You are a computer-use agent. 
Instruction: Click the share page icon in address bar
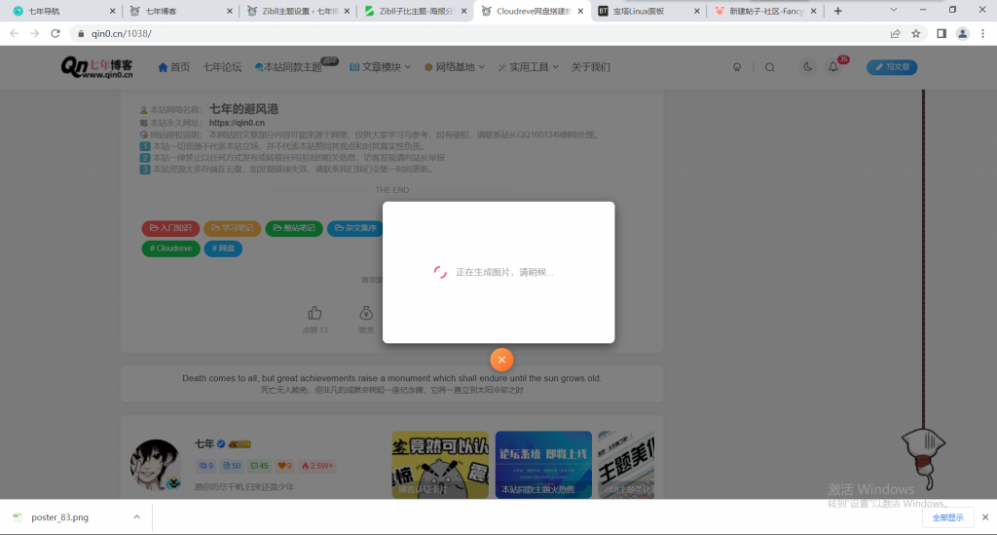tap(896, 34)
